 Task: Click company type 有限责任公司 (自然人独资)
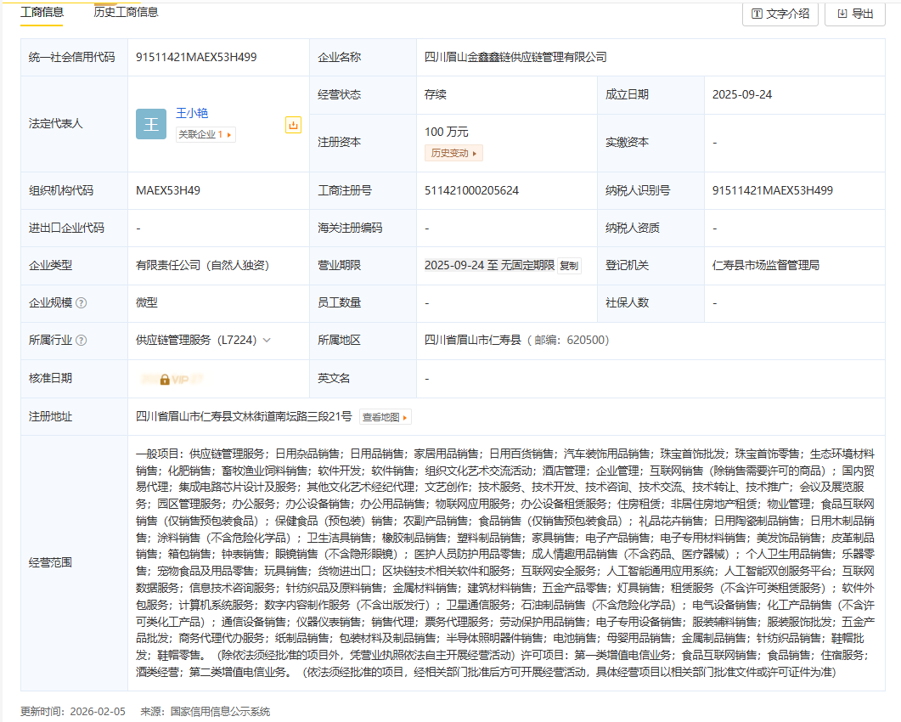tap(202, 266)
